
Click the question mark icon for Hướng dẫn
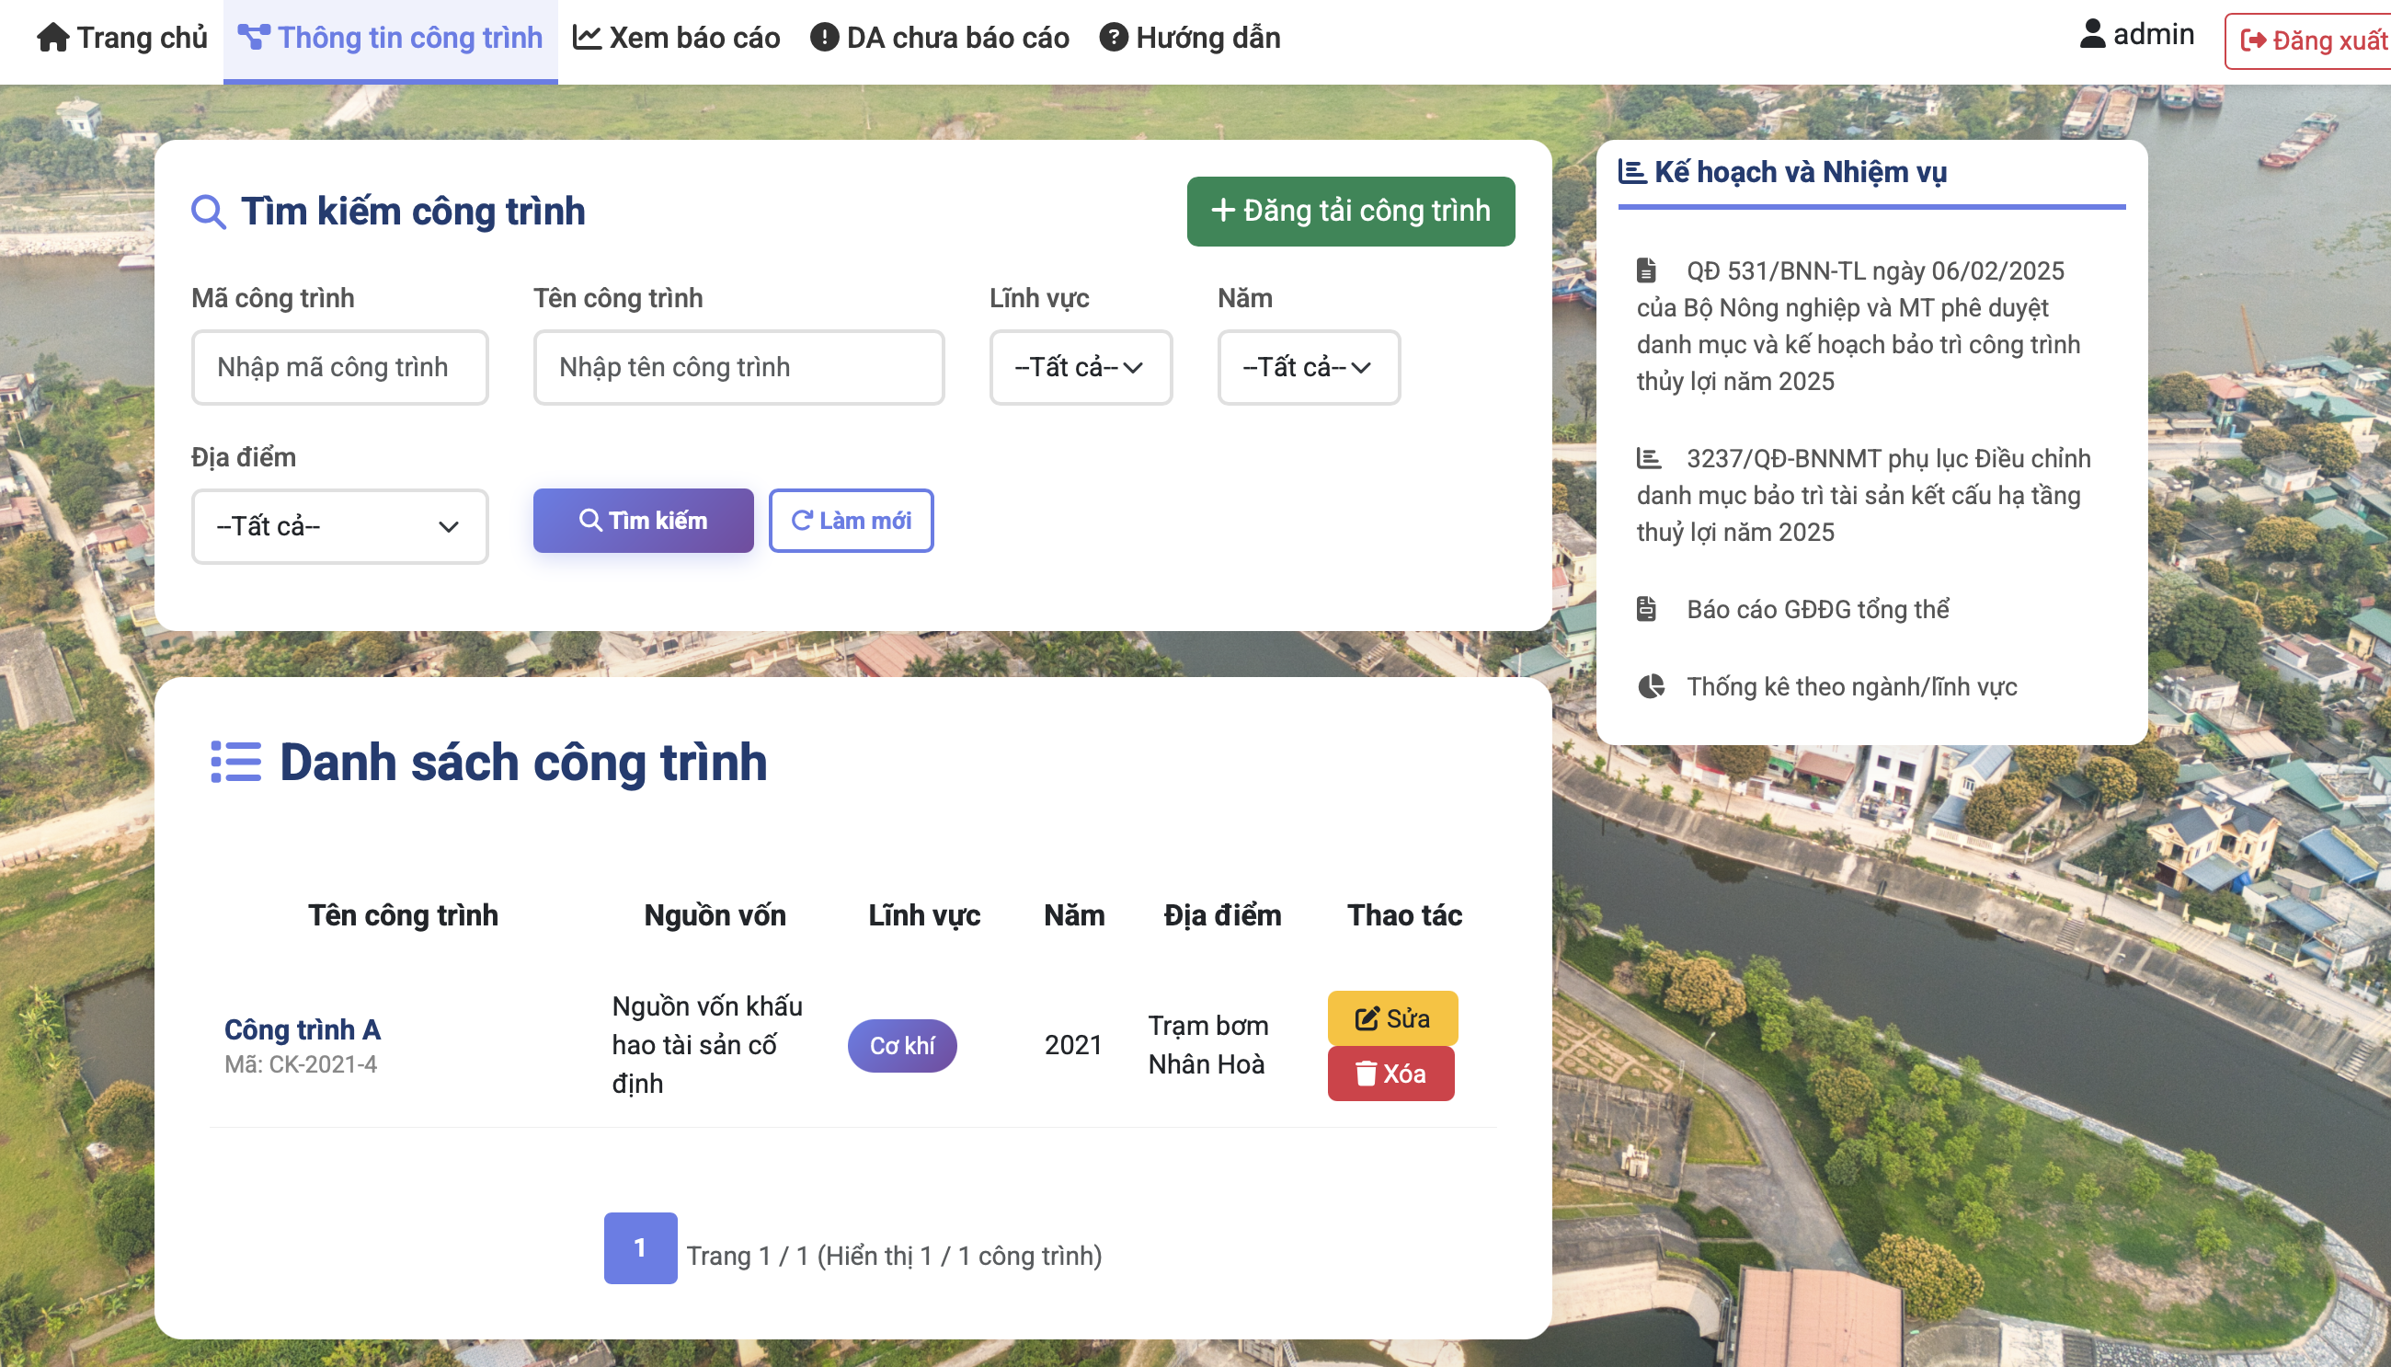(1113, 38)
